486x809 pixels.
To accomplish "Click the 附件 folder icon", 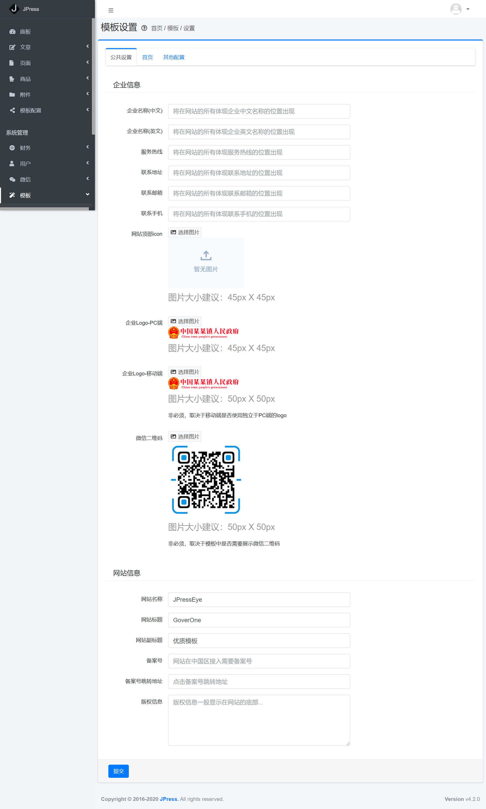I will 12,95.
